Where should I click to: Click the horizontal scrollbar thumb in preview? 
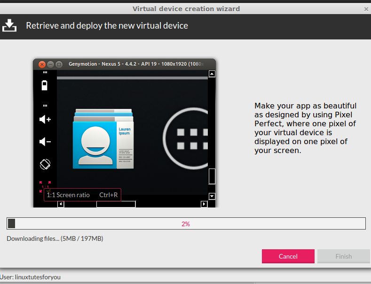tap(116, 204)
